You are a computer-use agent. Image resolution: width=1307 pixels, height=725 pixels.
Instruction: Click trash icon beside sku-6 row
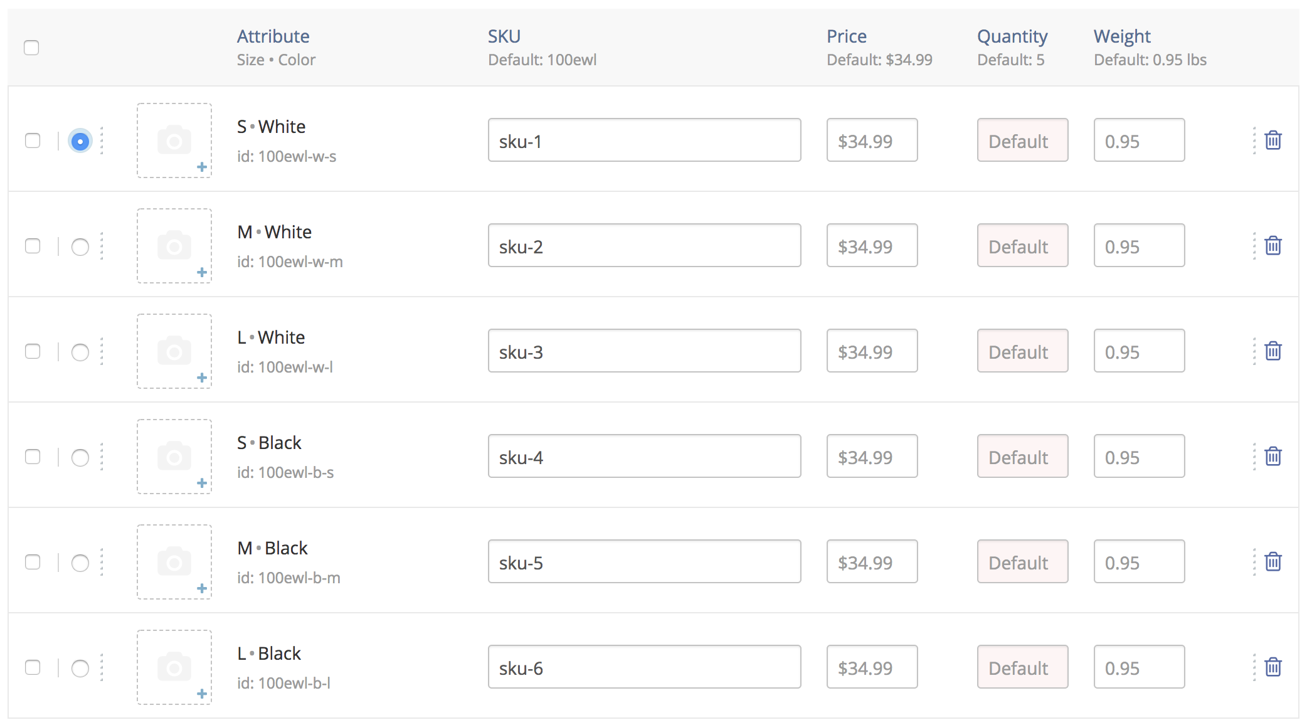[x=1272, y=667]
